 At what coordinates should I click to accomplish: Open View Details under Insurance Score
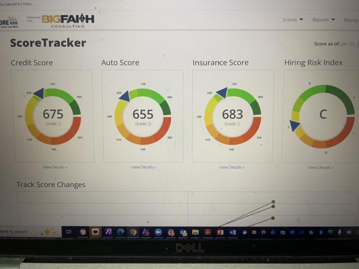[232, 167]
